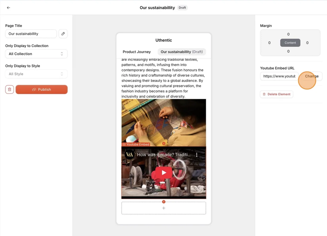Viewport: 327px width, 236px height.
Task: Click the Content box in margin editor
Action: [290, 43]
